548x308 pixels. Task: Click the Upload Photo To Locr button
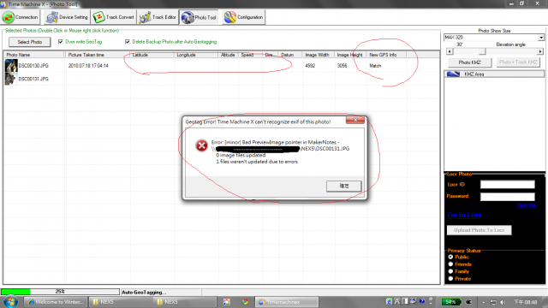479,230
